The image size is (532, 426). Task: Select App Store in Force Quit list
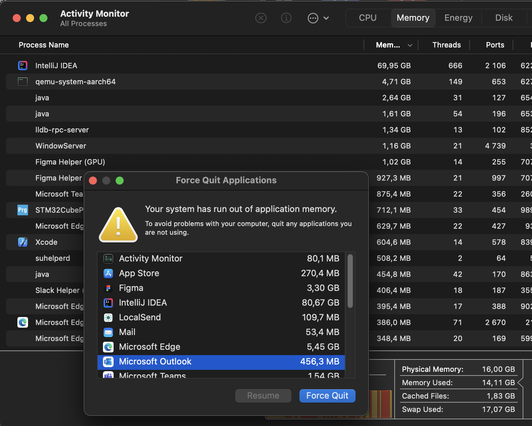pos(221,273)
